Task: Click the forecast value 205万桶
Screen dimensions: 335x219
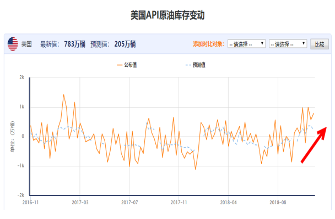Action: (125, 44)
